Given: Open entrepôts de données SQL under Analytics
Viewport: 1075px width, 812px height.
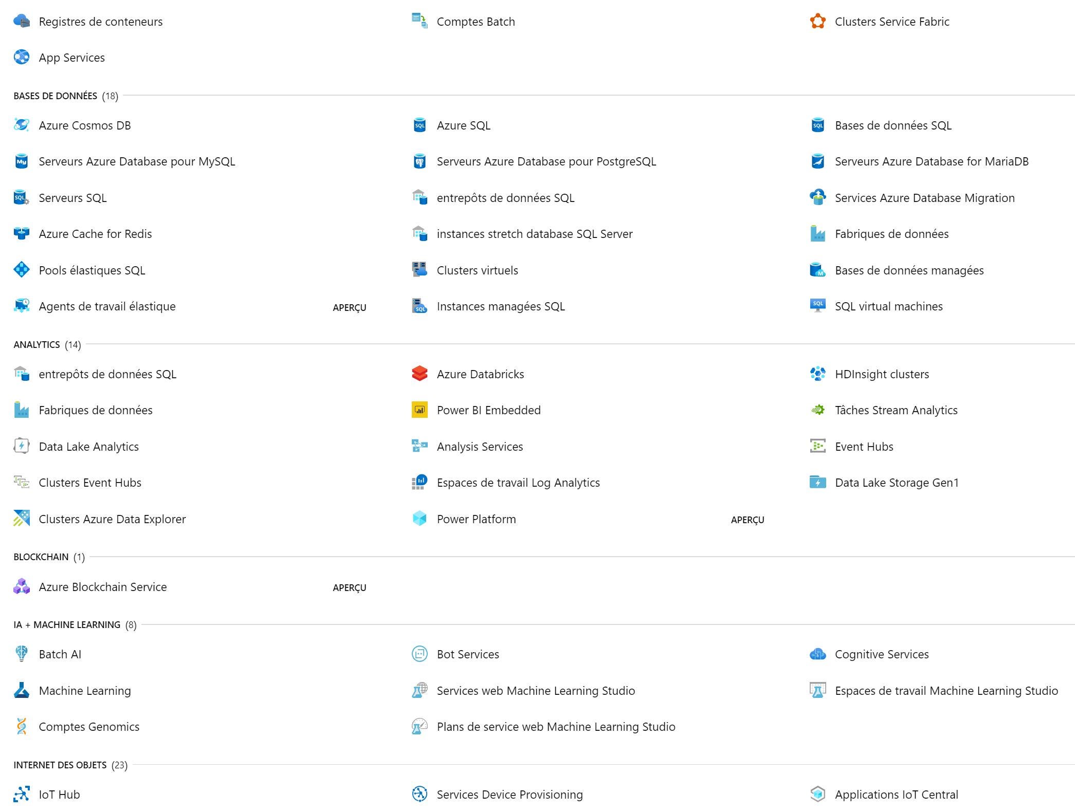Looking at the screenshot, I should click(x=107, y=374).
